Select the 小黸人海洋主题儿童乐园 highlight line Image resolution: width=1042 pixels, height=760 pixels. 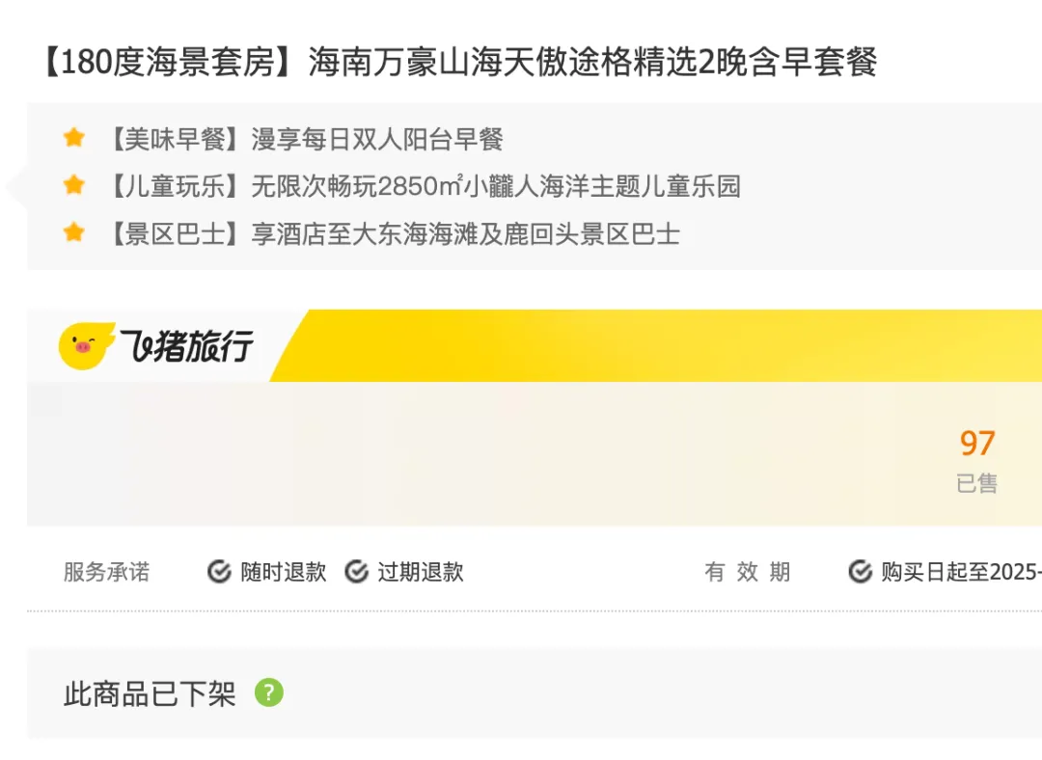[496, 186]
